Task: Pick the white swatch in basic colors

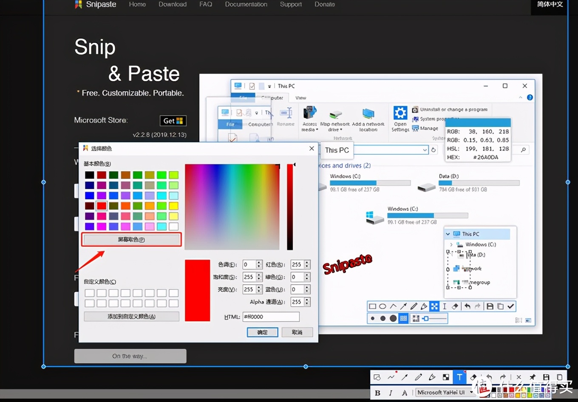Action: [173, 226]
